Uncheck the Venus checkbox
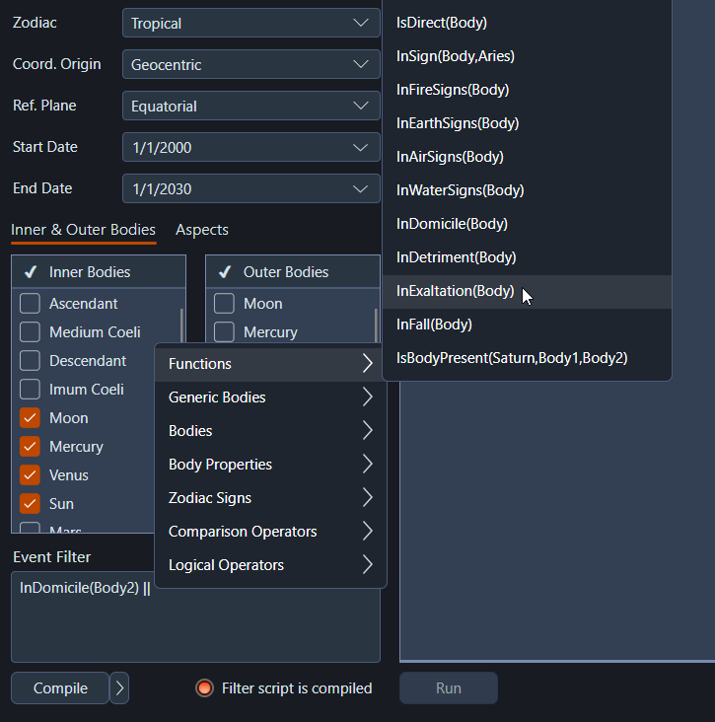The height and width of the screenshot is (722, 715). pos(30,475)
